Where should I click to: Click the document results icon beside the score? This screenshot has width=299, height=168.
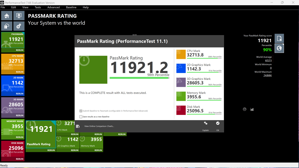point(279,38)
